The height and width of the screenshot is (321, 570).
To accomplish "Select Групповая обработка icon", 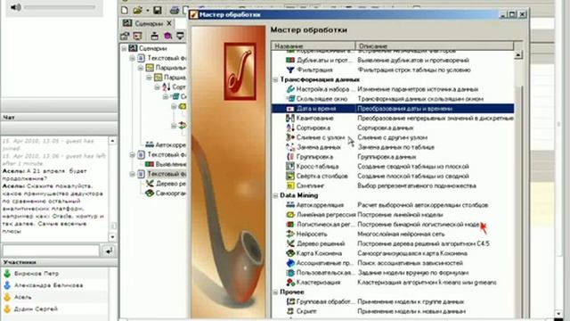I will point(290,301).
